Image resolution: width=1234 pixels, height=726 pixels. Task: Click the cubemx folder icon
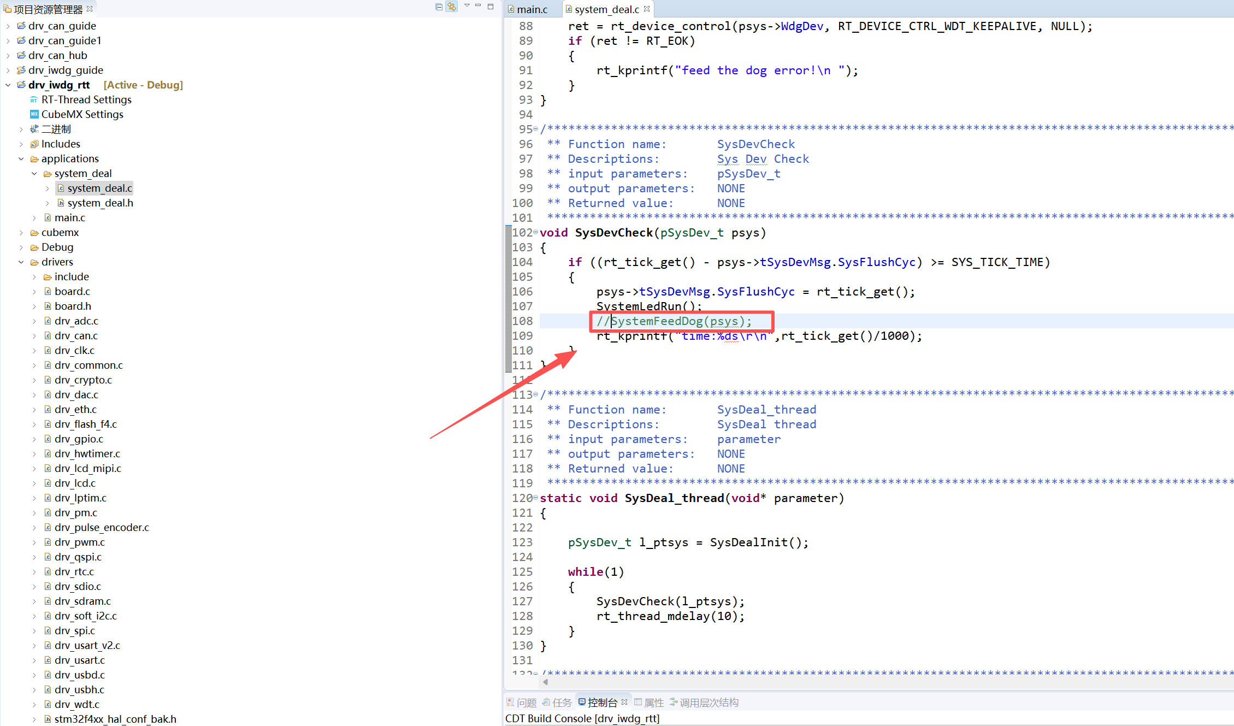[x=34, y=233]
